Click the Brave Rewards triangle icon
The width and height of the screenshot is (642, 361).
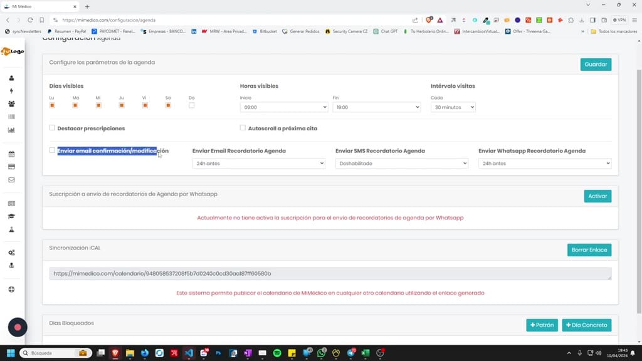(440, 19)
